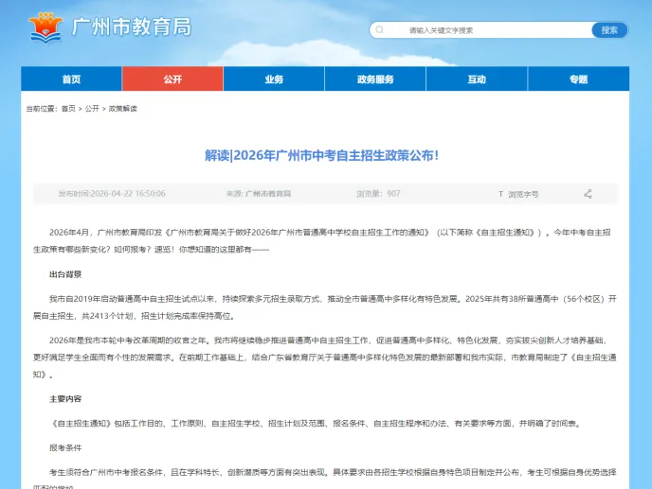
Task: Open the 业务 navigation tab
Action: pyautogui.click(x=274, y=79)
